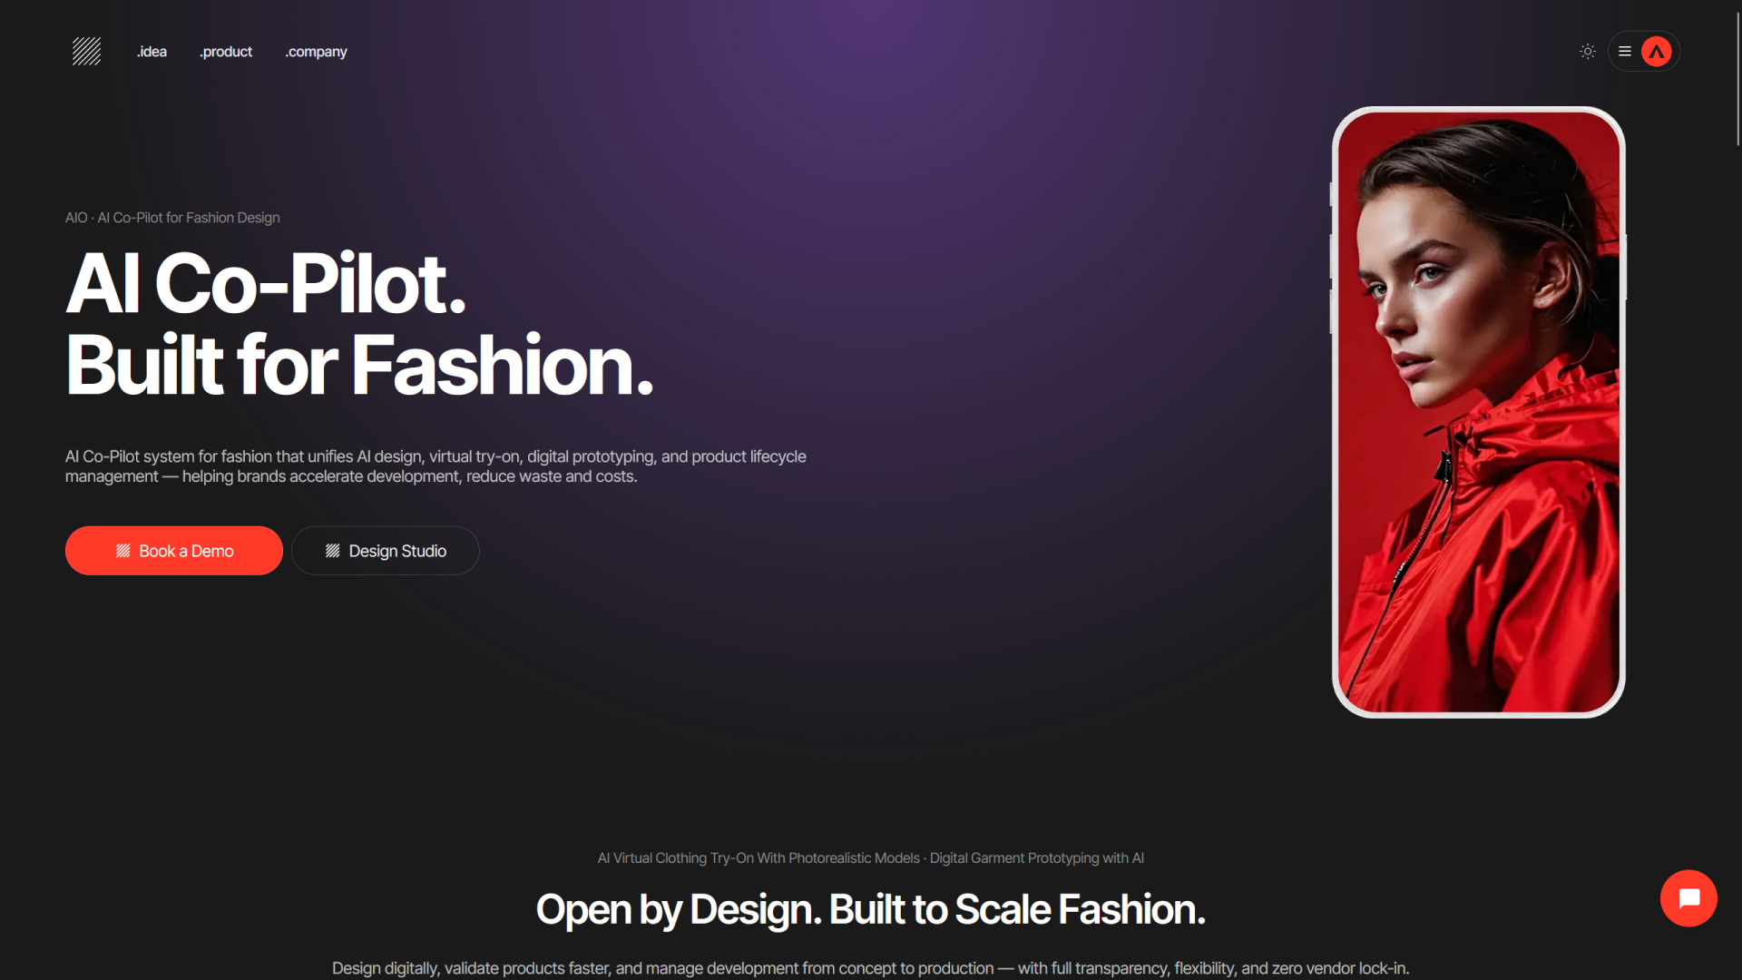This screenshot has width=1742, height=980.
Task: Click the AI Co-Pilot Built for Fashion headline
Action: point(359,324)
